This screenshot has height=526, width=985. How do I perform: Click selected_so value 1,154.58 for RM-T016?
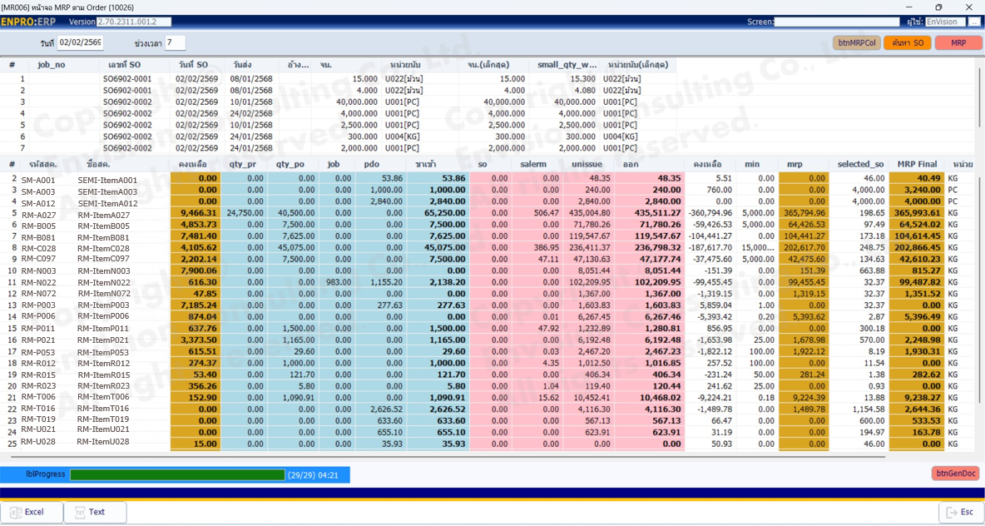pos(868,408)
